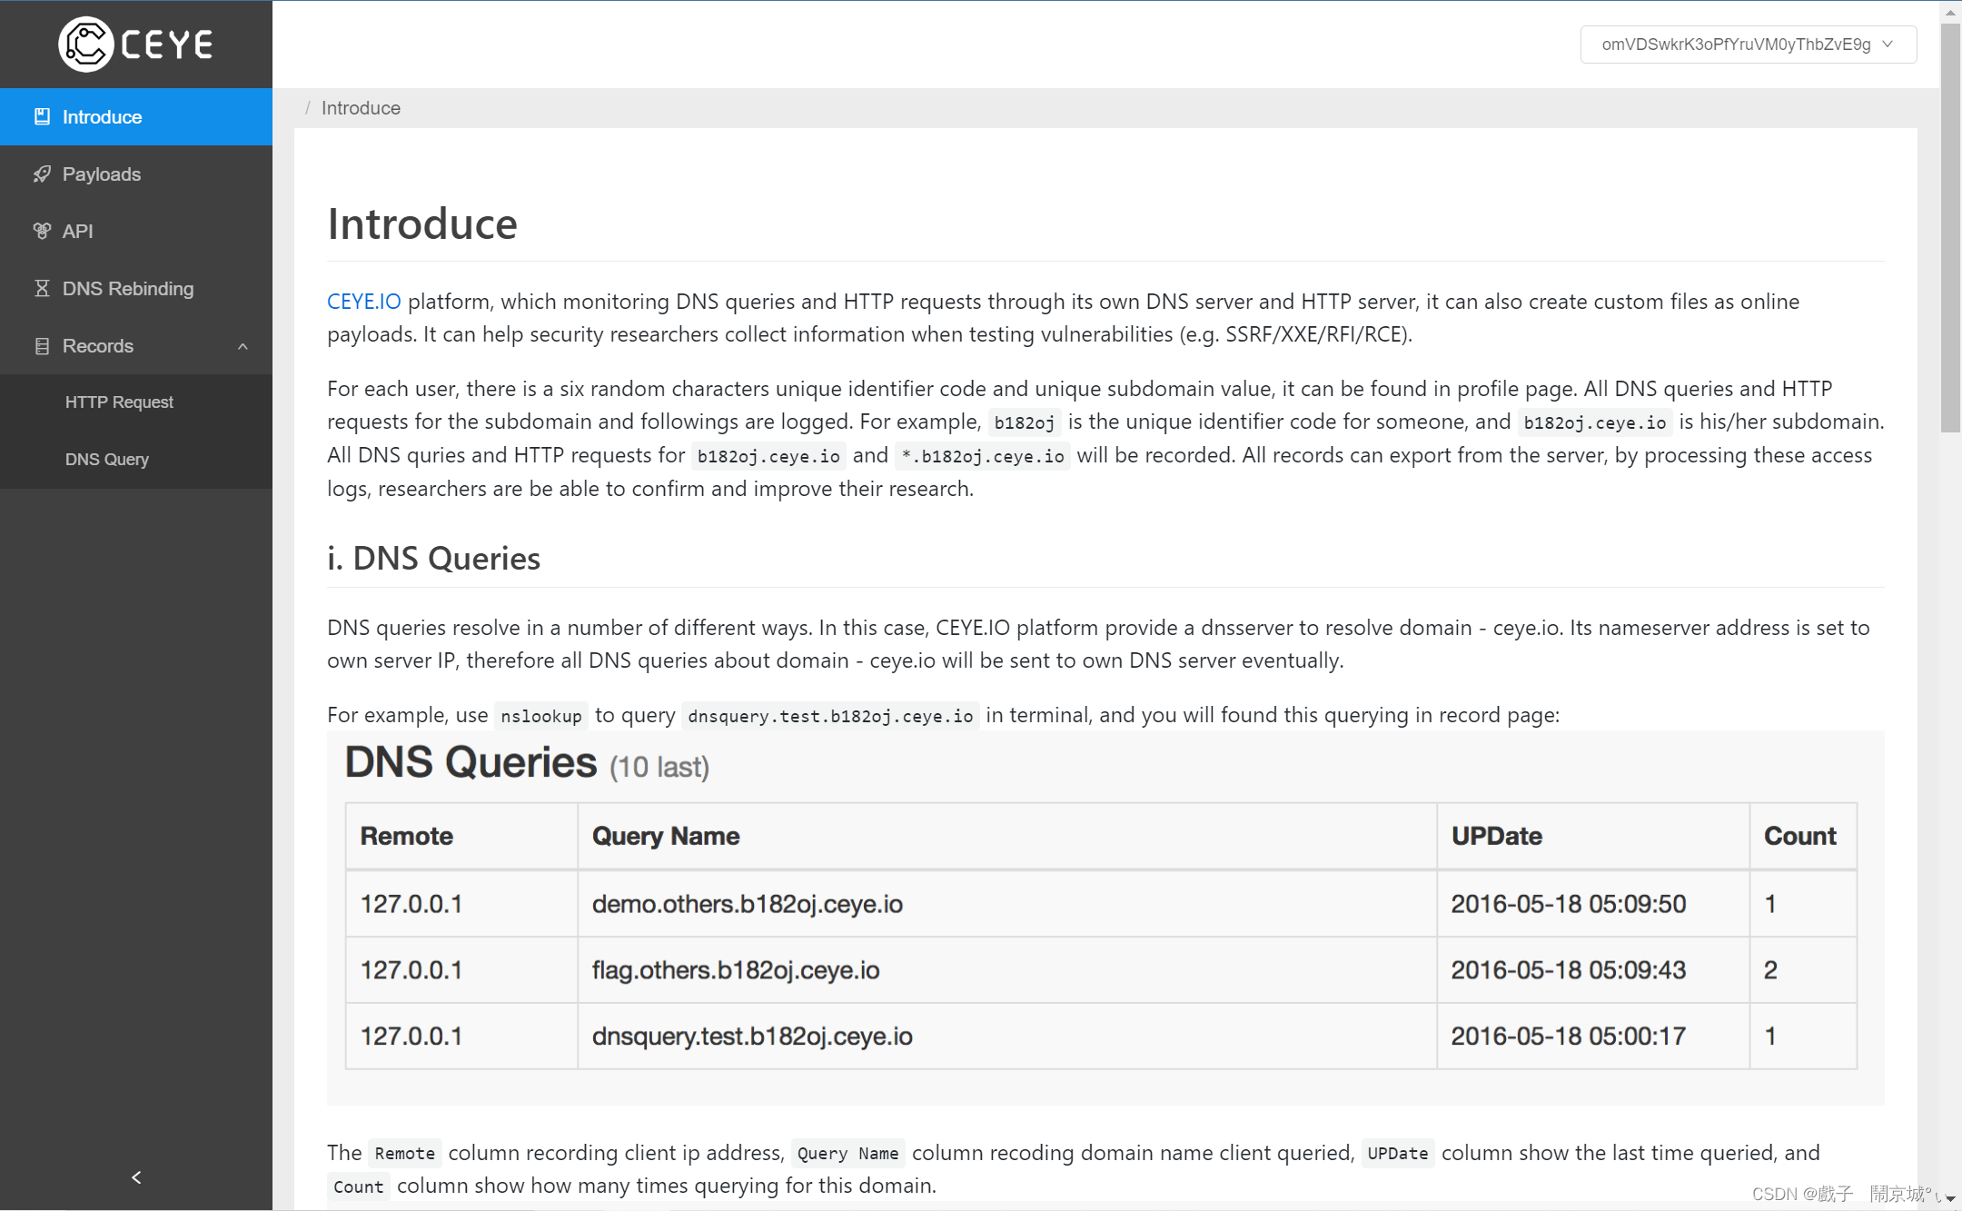
Task: Follow the CEYE.IO hyperlink
Action: pos(363,302)
